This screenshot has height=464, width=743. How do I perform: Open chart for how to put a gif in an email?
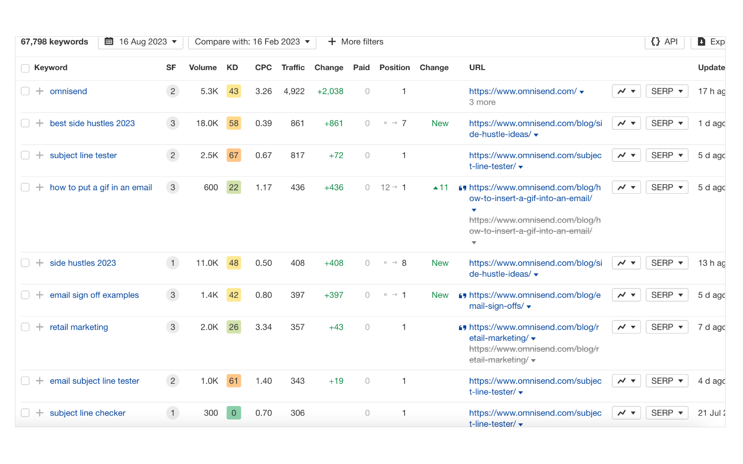click(626, 188)
